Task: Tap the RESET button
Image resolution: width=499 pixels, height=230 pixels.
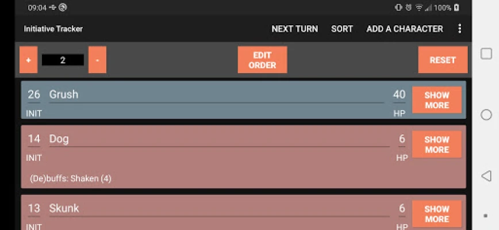Action: (443, 60)
